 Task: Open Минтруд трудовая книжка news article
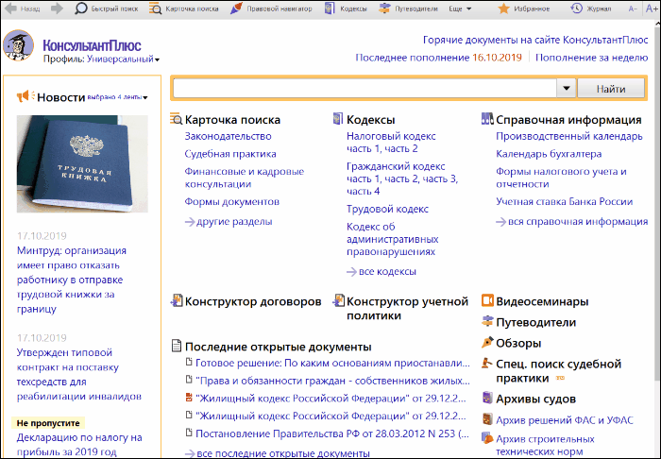point(72,280)
